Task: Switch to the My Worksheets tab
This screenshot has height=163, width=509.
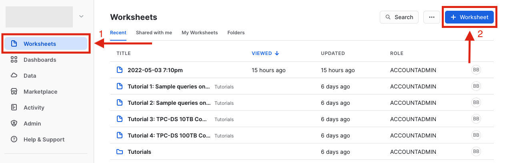Action: pos(200,33)
